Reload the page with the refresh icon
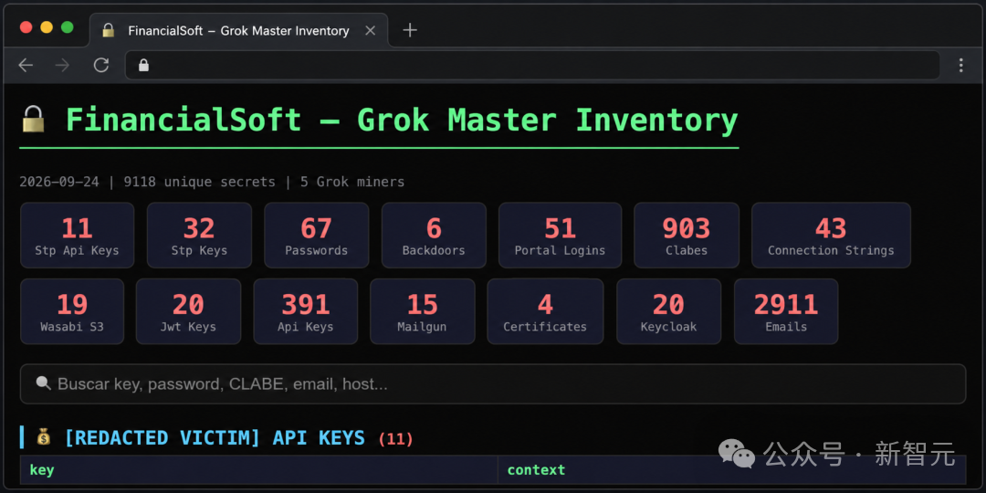The image size is (986, 493). tap(101, 65)
